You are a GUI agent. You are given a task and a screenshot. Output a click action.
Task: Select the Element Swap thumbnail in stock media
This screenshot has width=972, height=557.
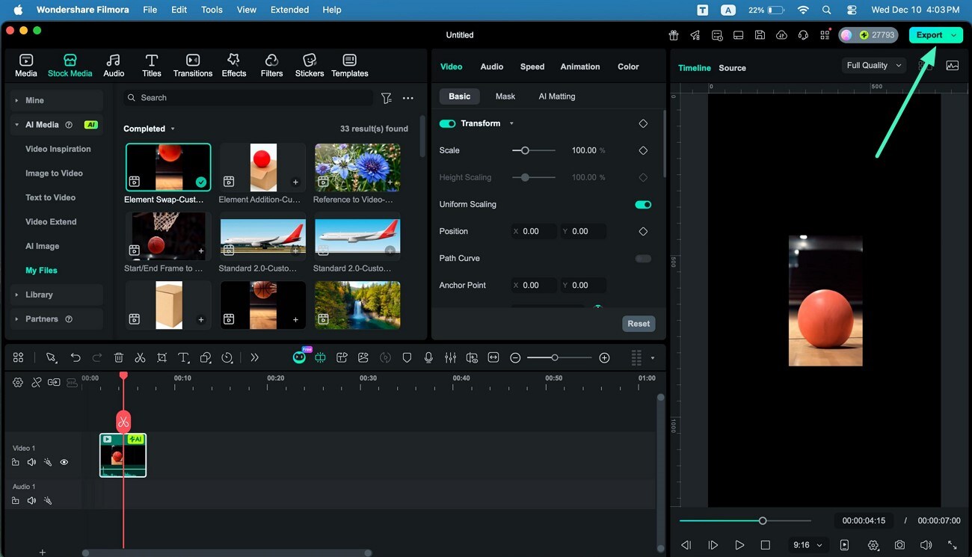tap(167, 166)
